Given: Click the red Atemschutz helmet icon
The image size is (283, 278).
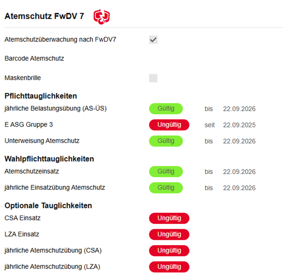Looking at the screenshot, I should 101,16.
